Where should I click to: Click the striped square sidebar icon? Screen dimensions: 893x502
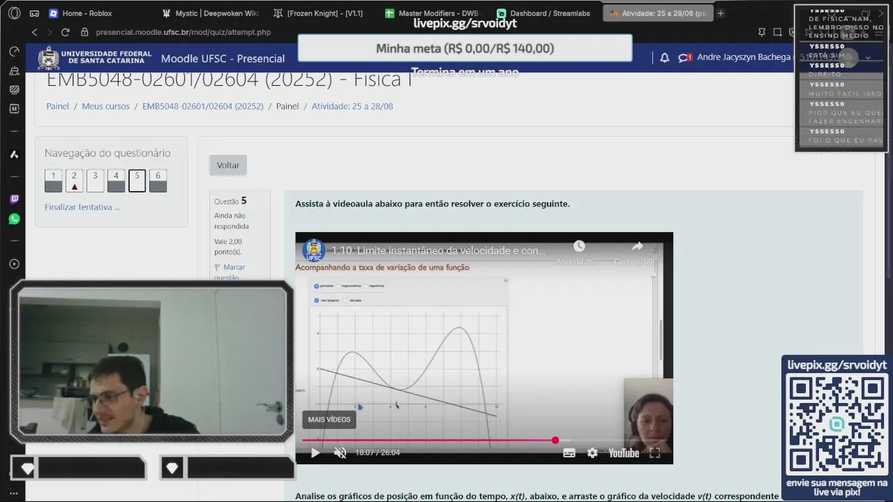[14, 90]
